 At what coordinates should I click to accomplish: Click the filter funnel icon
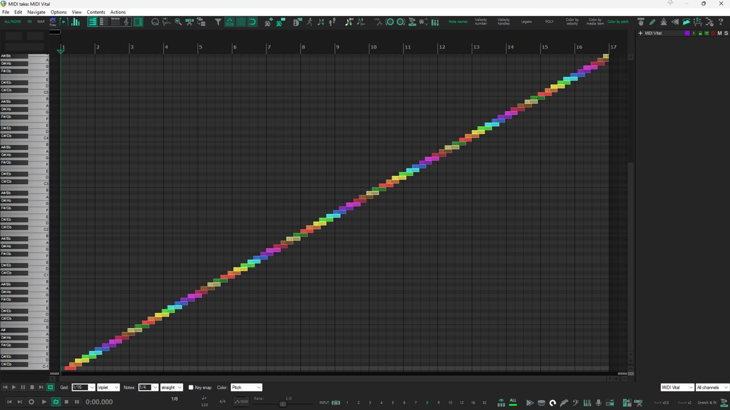(218, 22)
